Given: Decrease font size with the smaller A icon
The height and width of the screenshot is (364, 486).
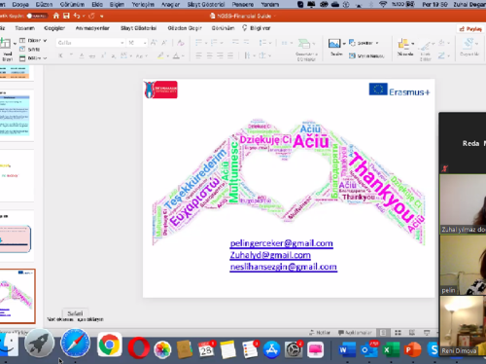Looking at the screenshot, I should (164, 43).
